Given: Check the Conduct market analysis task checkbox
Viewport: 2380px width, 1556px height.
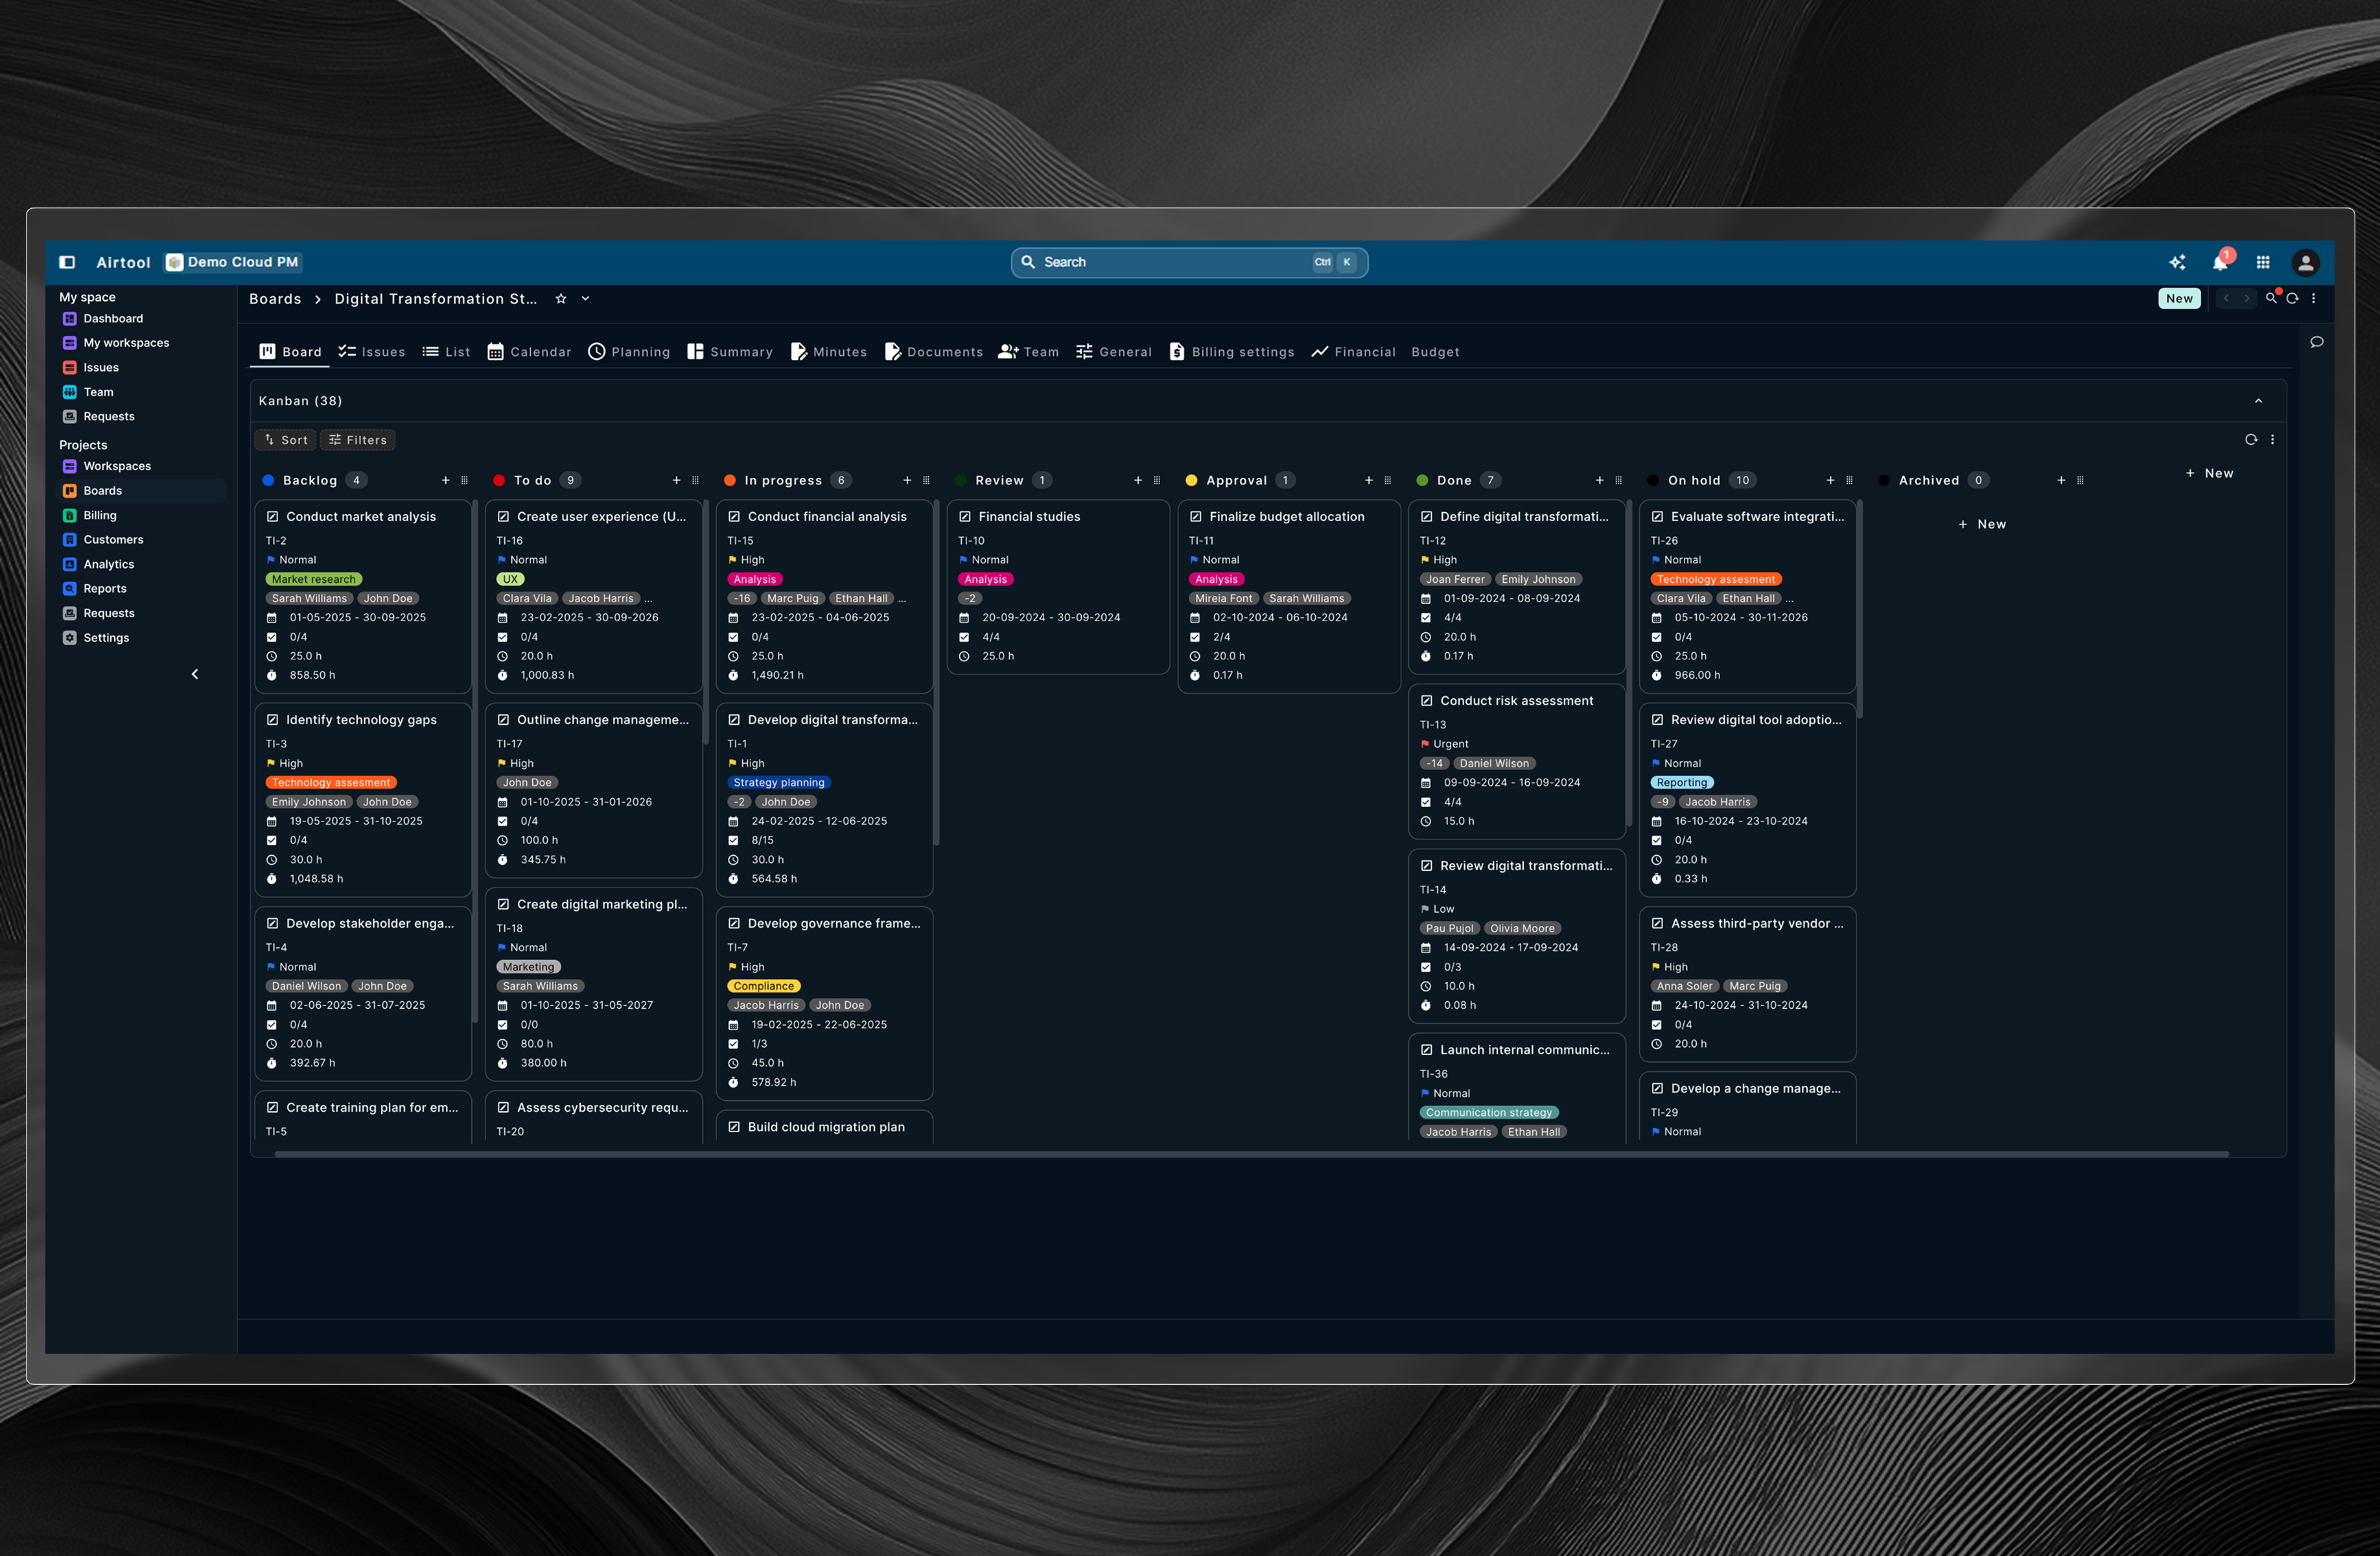Looking at the screenshot, I should 272,516.
